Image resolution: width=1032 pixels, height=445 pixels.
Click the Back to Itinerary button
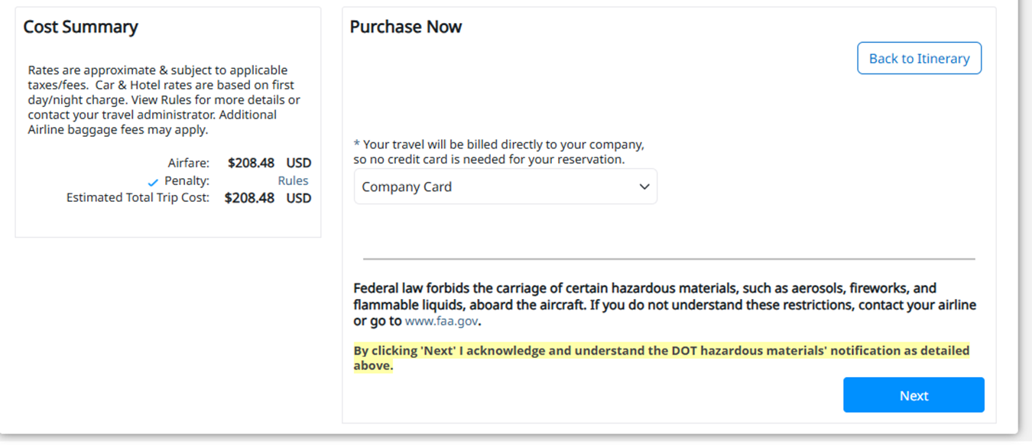[919, 59]
